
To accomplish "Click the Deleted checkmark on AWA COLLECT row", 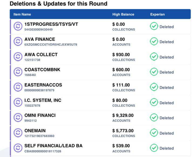I will (x=154, y=57).
